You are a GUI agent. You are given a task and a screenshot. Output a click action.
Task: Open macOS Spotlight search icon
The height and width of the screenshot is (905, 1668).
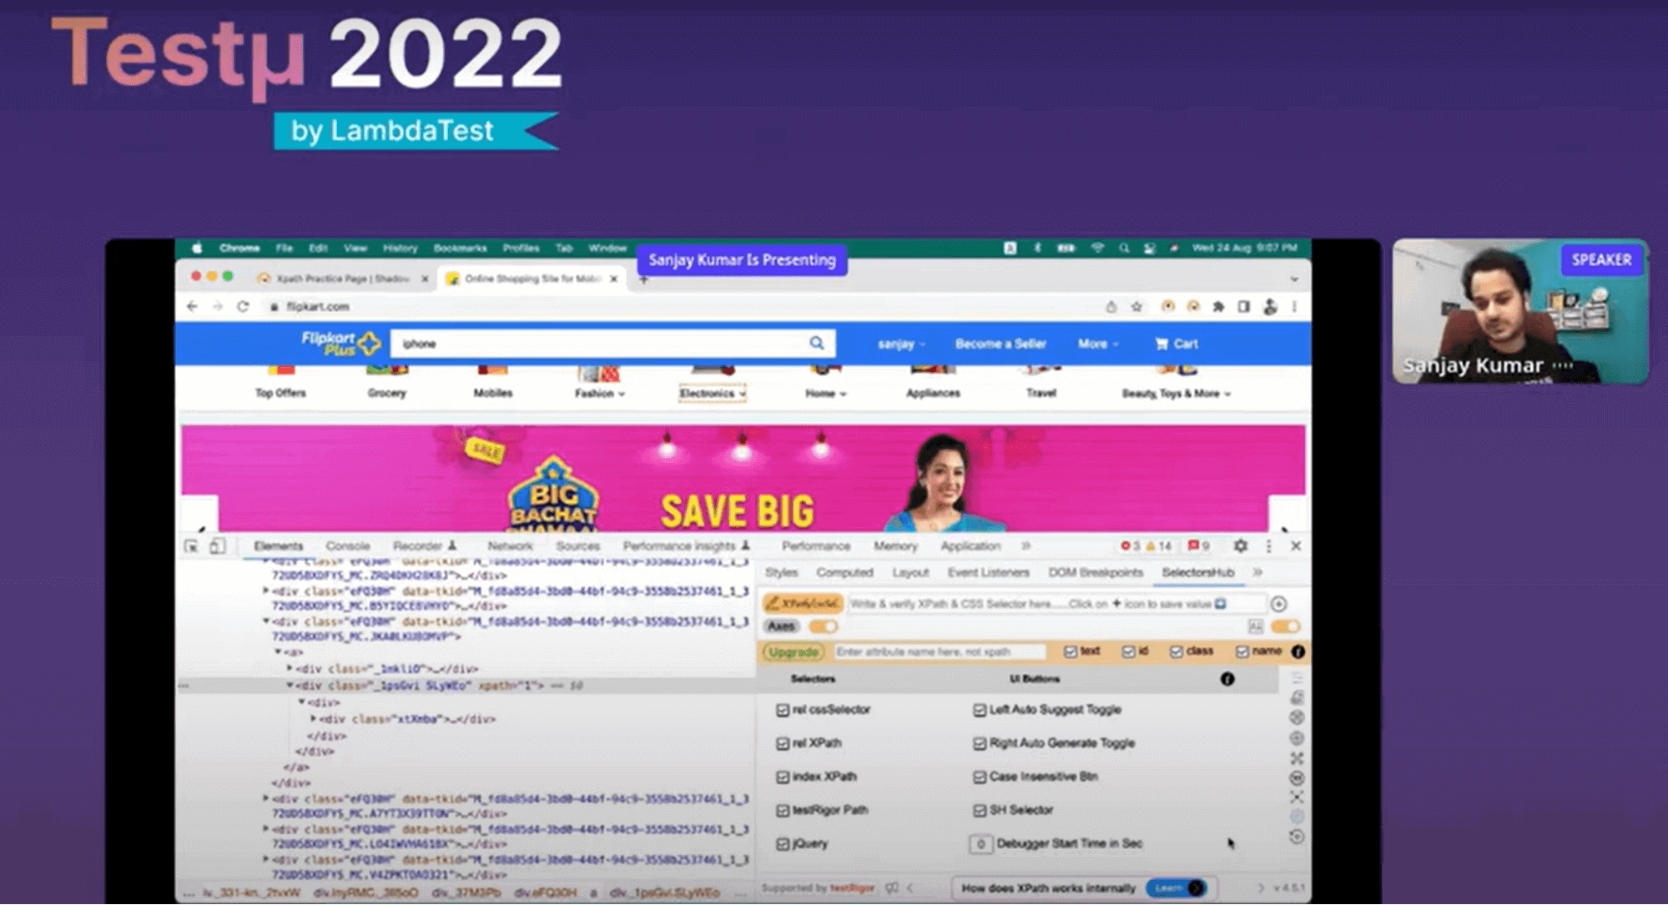[x=1124, y=248]
